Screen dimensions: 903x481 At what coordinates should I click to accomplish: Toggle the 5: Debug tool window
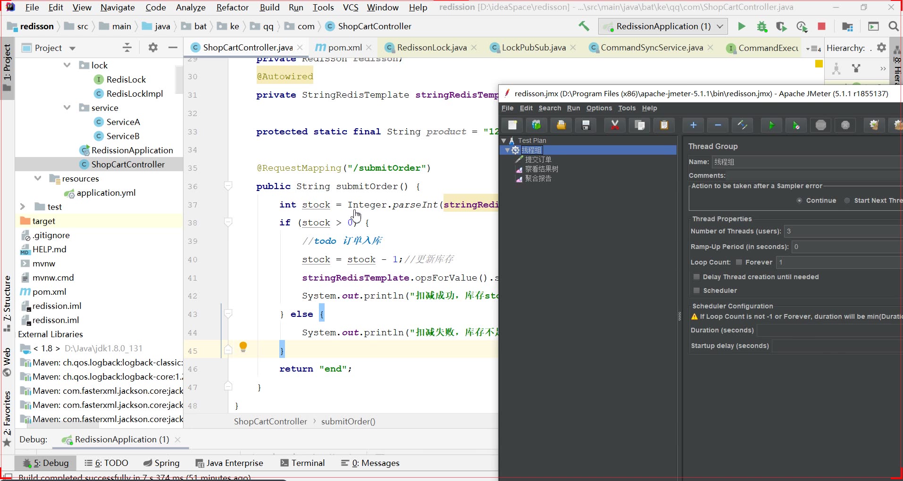point(46,463)
